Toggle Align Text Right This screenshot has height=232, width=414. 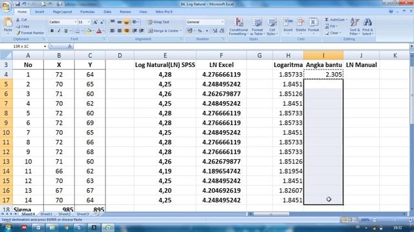[127, 31]
